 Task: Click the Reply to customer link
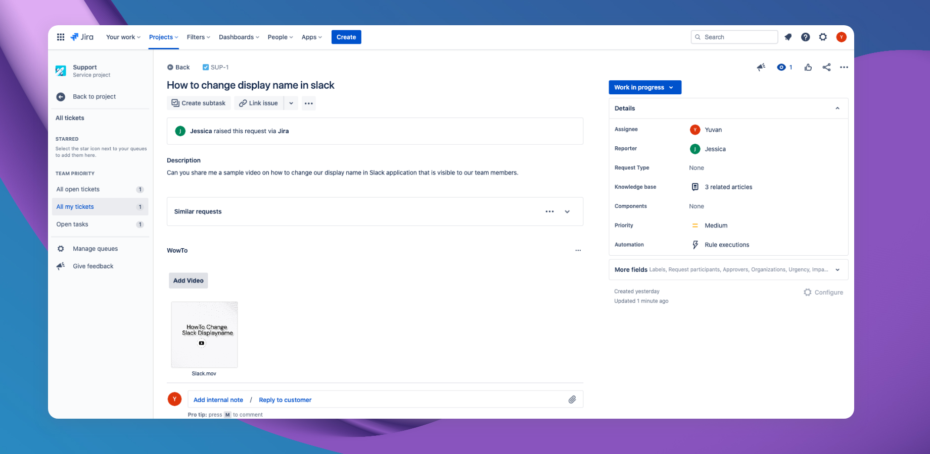[285, 400]
